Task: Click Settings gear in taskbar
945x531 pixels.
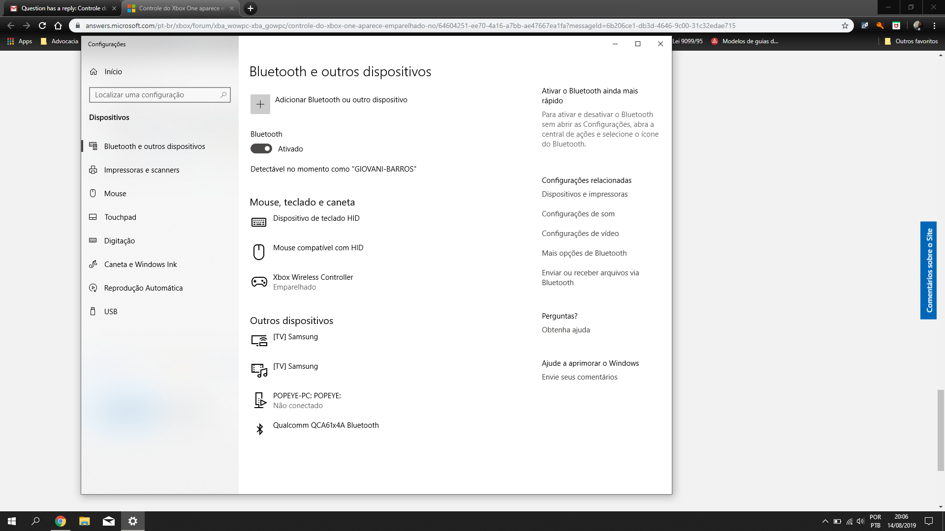Action: (132, 521)
